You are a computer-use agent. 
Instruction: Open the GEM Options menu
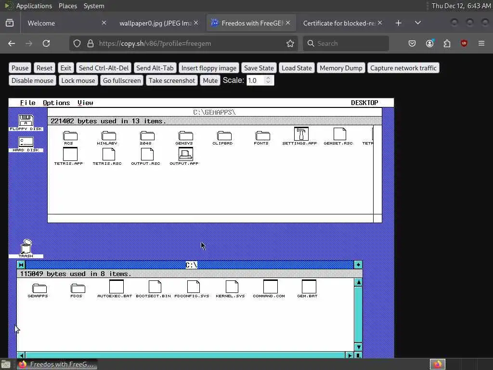pyautogui.click(x=56, y=103)
